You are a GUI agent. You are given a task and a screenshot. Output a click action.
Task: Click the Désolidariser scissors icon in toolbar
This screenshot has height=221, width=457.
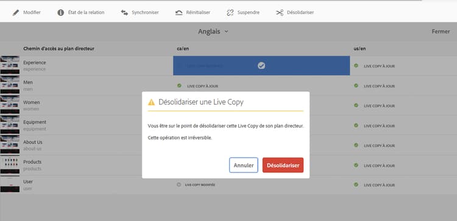pyautogui.click(x=280, y=13)
